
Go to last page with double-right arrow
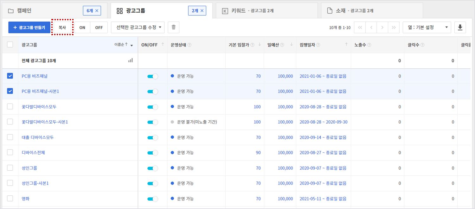(x=394, y=28)
